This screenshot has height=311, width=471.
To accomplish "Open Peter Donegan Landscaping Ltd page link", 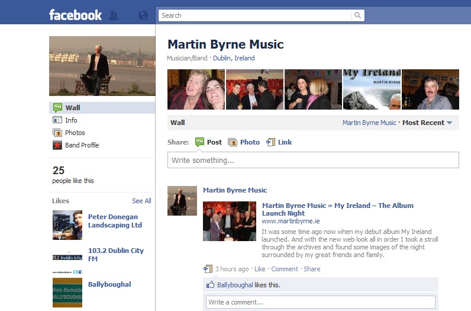I will coord(115,221).
